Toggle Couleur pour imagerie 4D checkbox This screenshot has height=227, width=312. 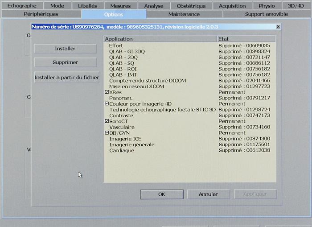coord(107,103)
